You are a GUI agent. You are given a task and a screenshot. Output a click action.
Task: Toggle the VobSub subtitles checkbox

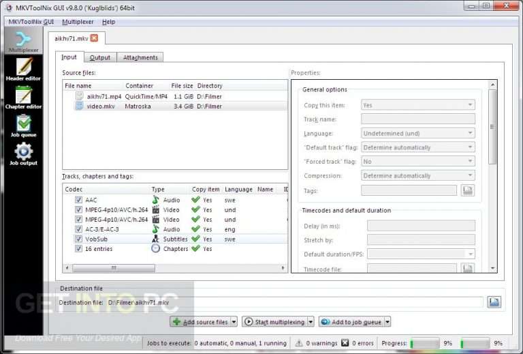(x=78, y=239)
